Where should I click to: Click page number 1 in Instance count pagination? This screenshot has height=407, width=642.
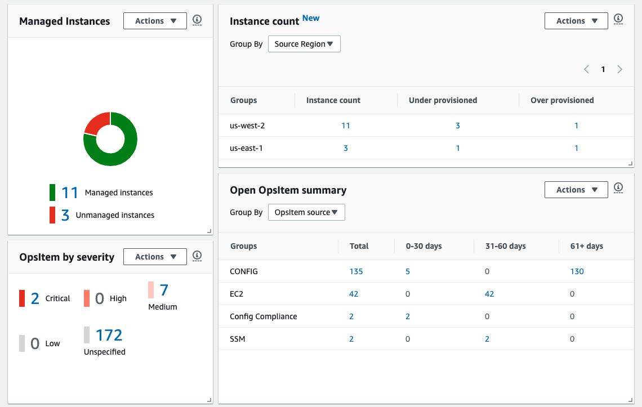(x=603, y=69)
